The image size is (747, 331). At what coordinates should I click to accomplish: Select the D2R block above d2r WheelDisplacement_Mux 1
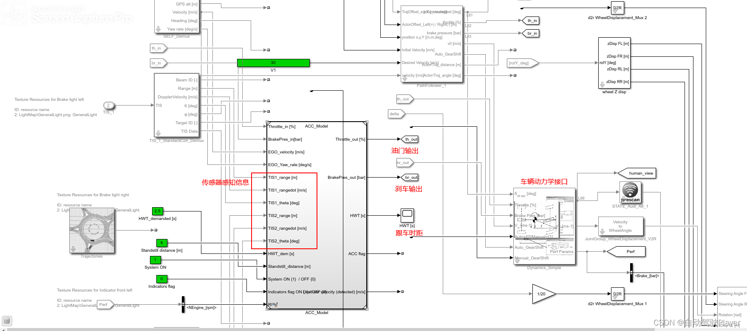coord(617,294)
